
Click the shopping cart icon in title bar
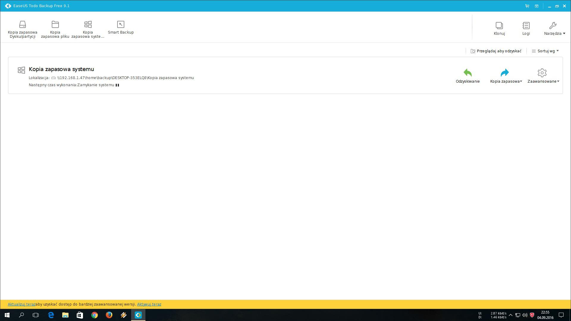(527, 6)
